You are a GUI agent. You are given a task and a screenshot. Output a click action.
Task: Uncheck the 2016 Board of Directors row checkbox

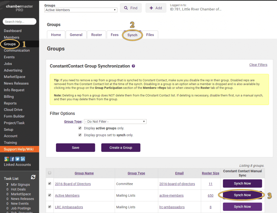click(x=50, y=184)
